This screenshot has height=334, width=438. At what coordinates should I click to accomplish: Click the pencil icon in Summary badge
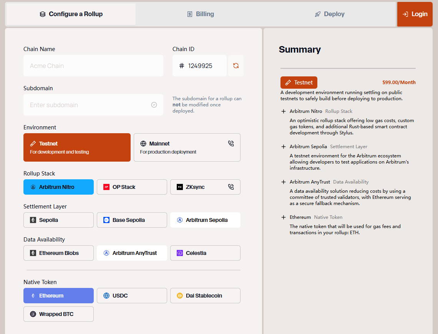pos(288,83)
